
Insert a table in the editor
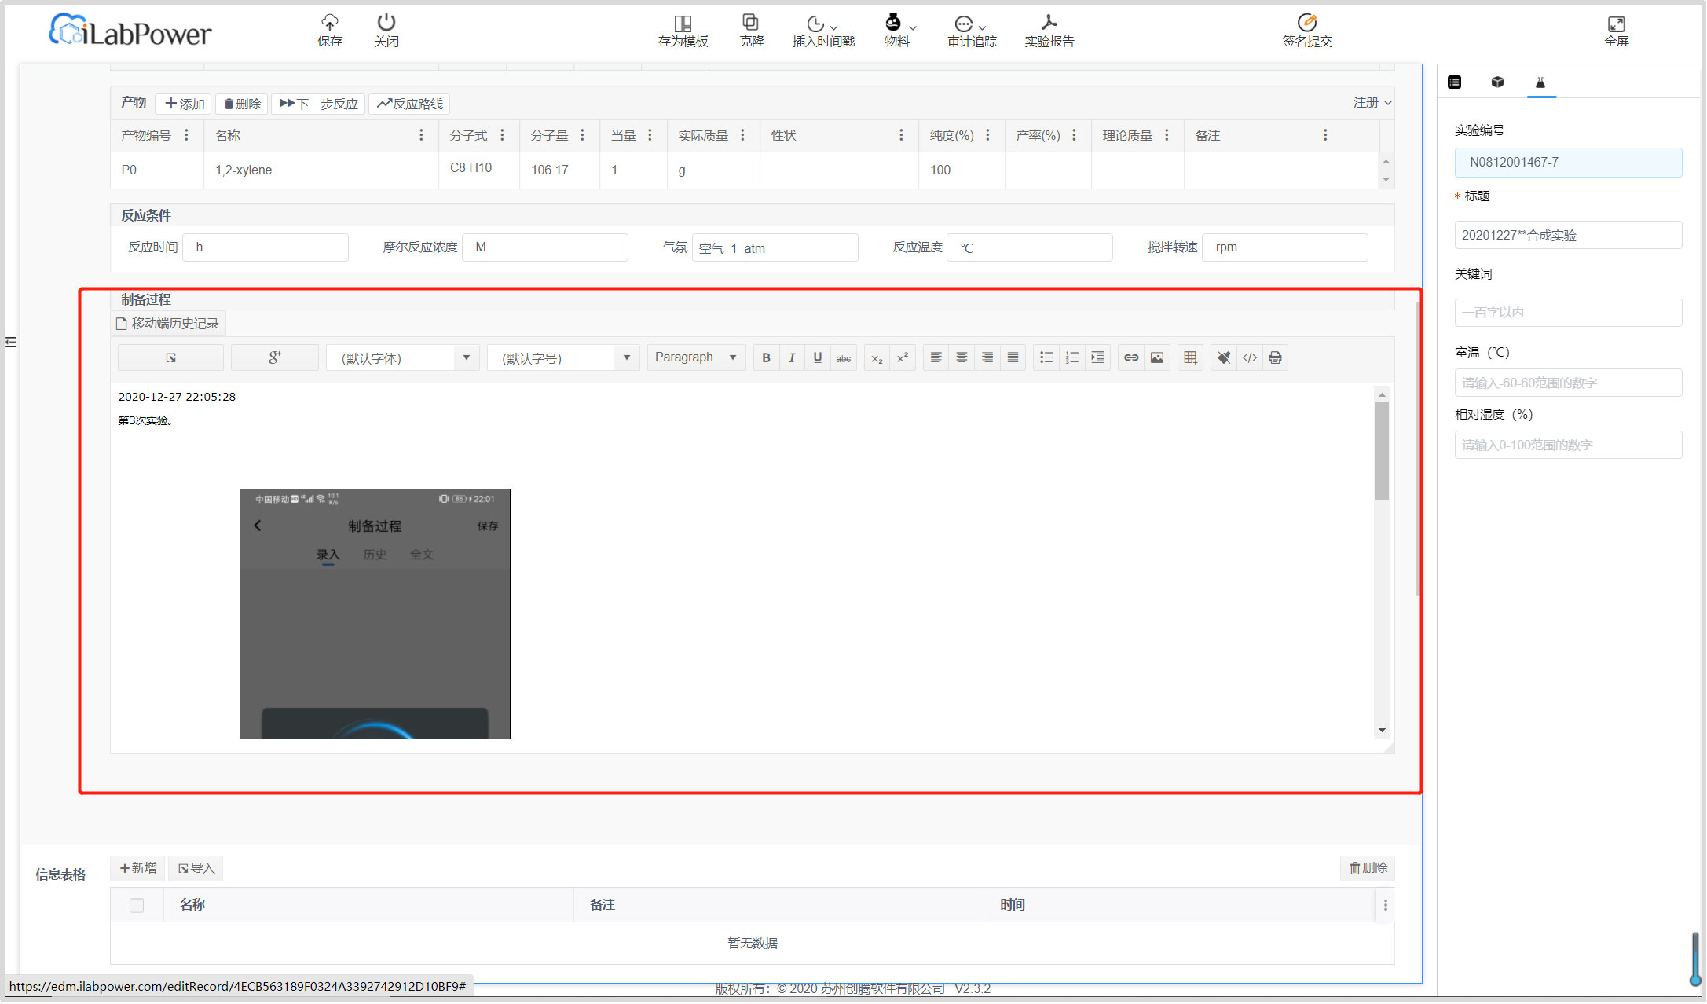coord(1190,358)
